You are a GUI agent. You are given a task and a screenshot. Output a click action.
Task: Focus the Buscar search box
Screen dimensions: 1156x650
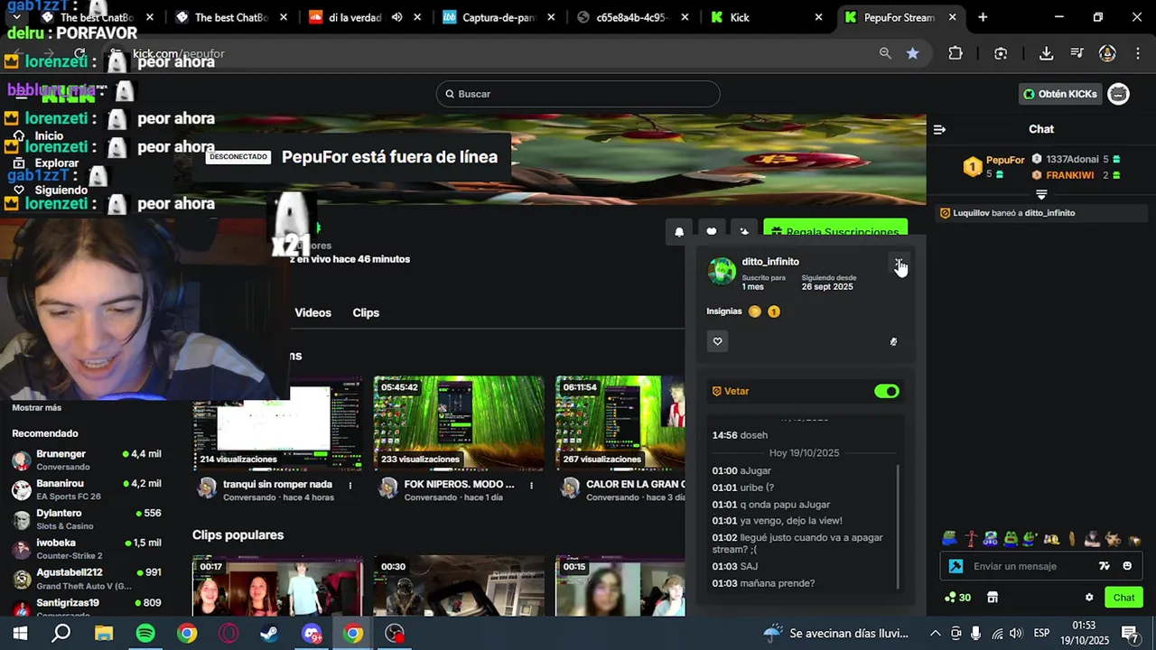578,94
